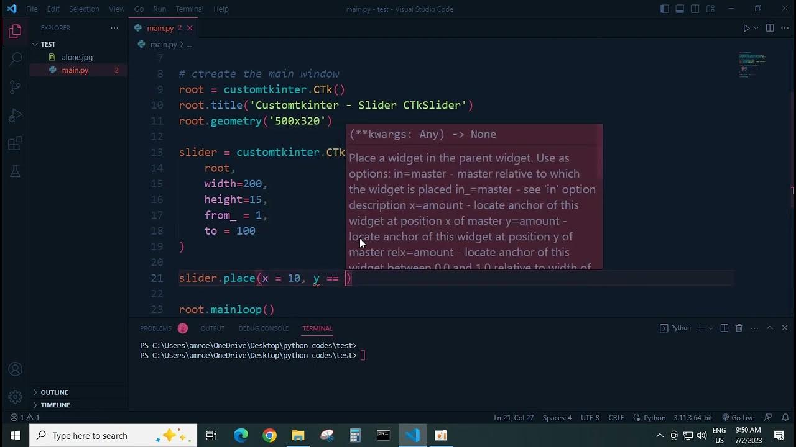Open Microsoft Edge from taskbar
796x447 pixels.
241,435
